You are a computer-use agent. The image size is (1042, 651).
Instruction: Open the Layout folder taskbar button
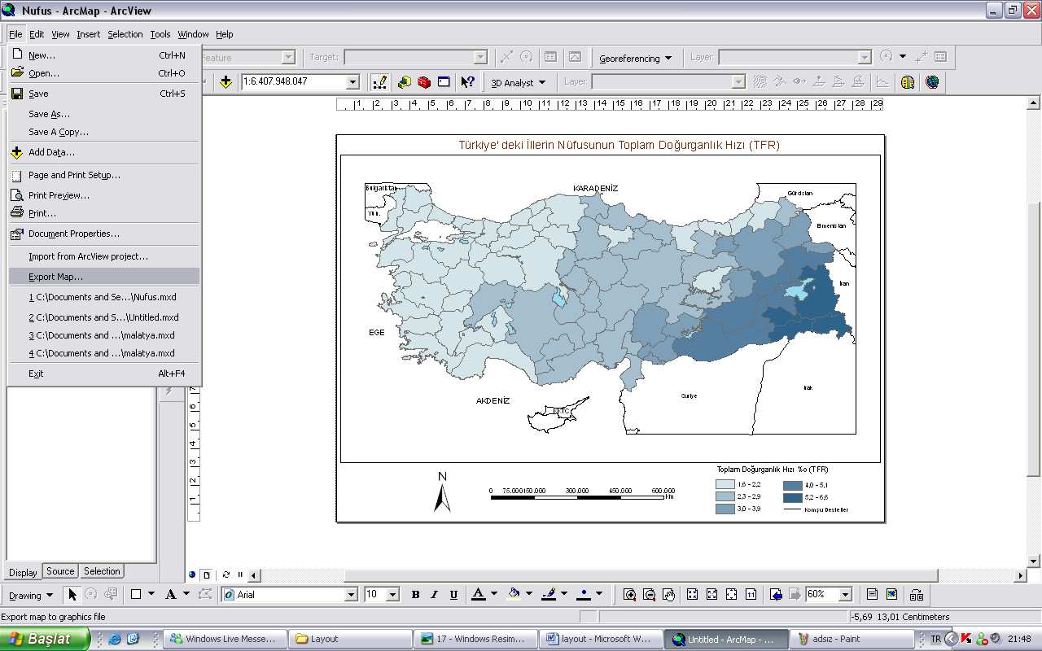(350, 639)
